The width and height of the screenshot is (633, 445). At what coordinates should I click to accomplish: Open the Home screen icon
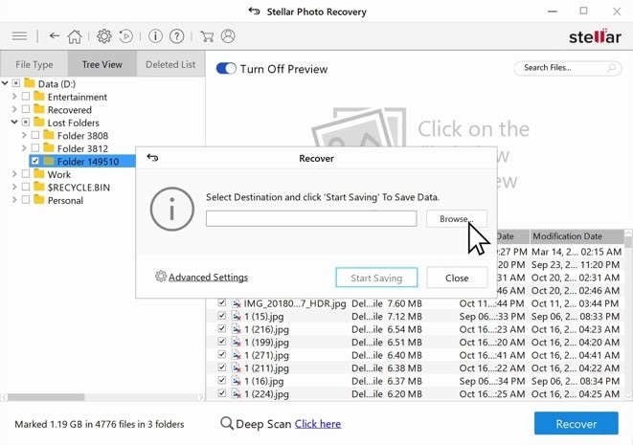[x=75, y=36]
